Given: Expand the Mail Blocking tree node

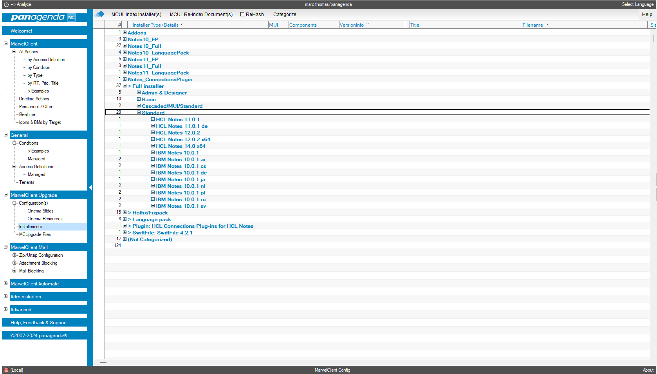Looking at the screenshot, I should pos(14,271).
